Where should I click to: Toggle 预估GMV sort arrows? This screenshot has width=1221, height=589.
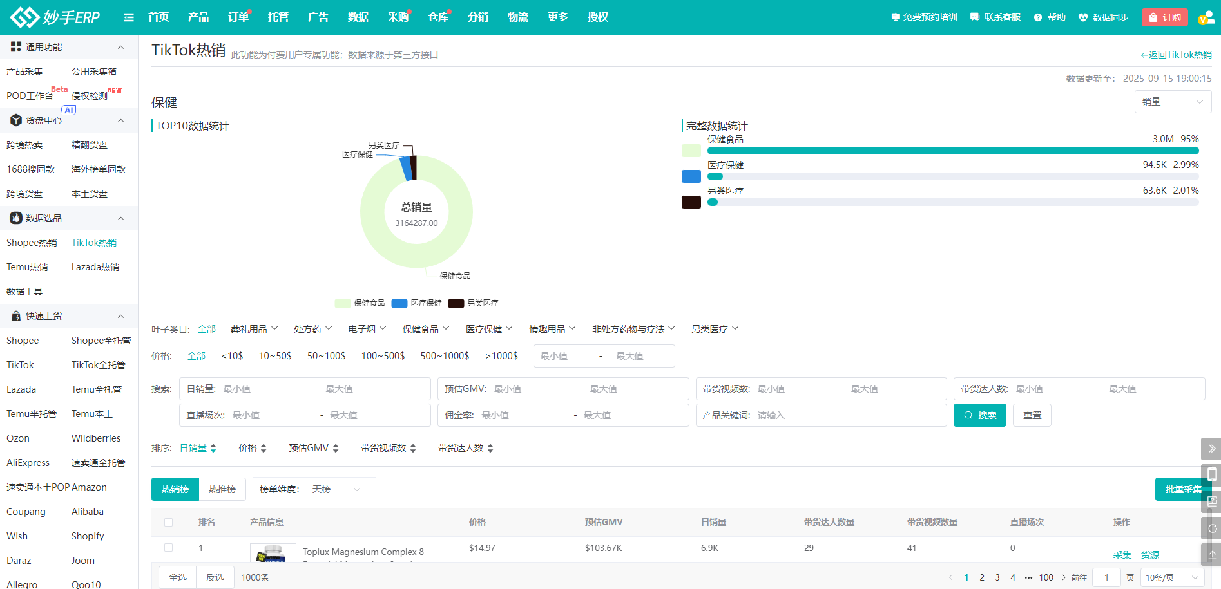pos(336,448)
